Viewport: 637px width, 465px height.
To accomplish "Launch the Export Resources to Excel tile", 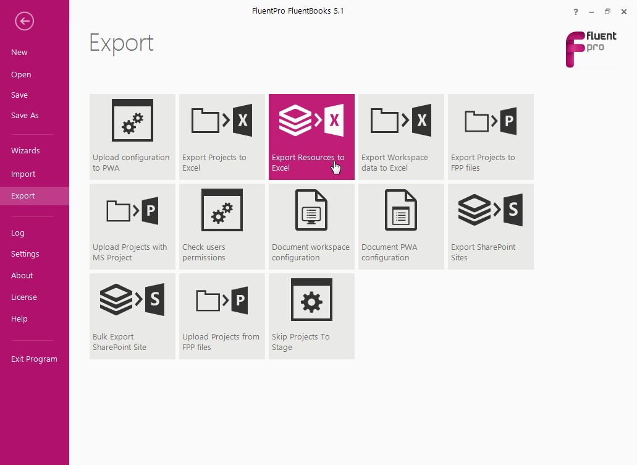I will [x=311, y=137].
